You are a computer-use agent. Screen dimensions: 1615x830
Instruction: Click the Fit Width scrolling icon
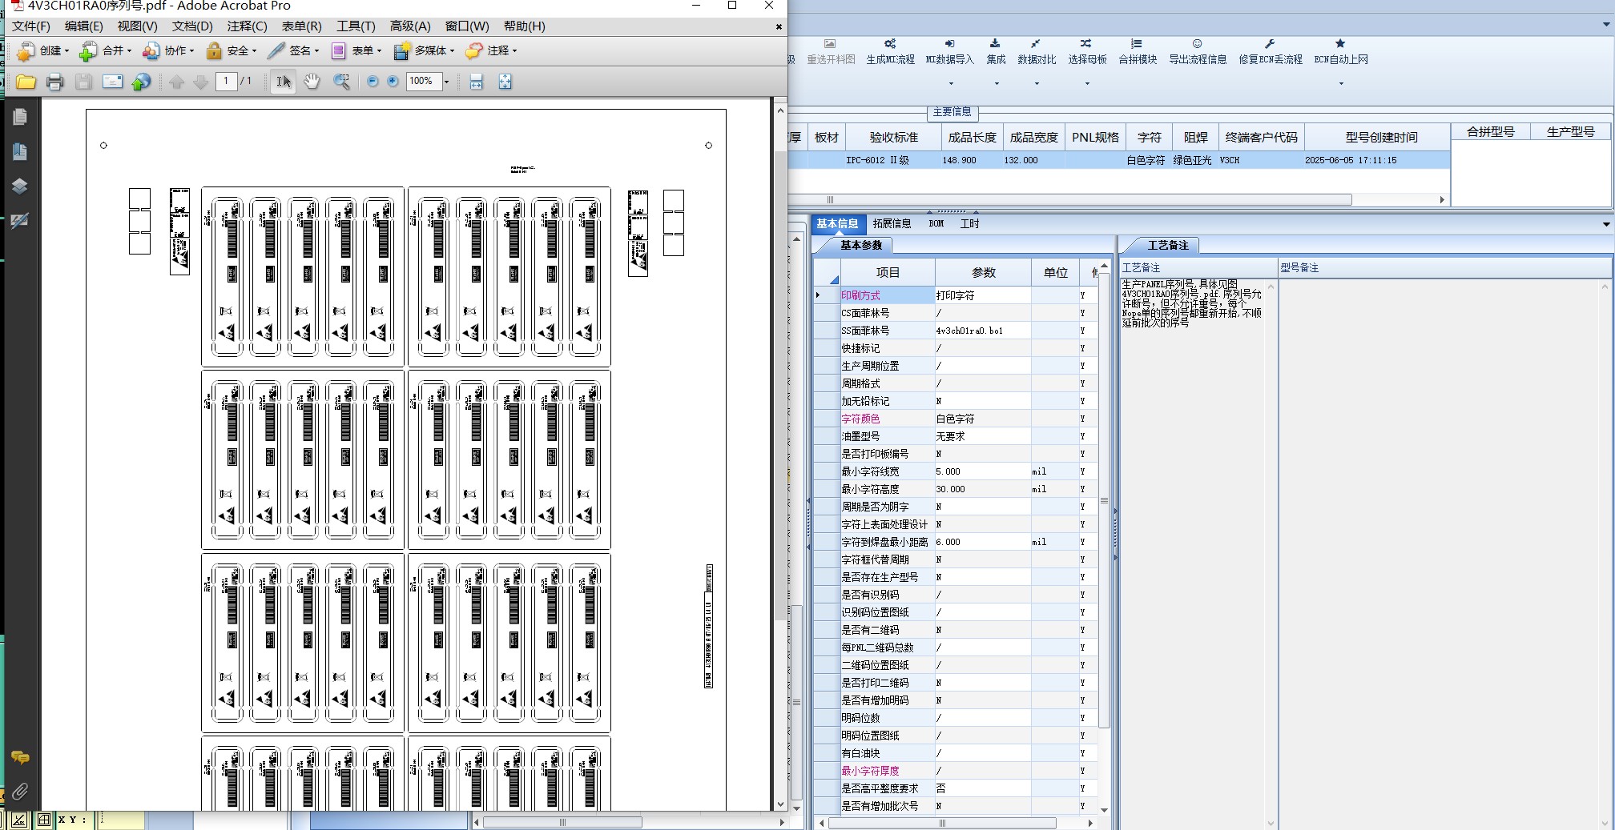point(476,82)
